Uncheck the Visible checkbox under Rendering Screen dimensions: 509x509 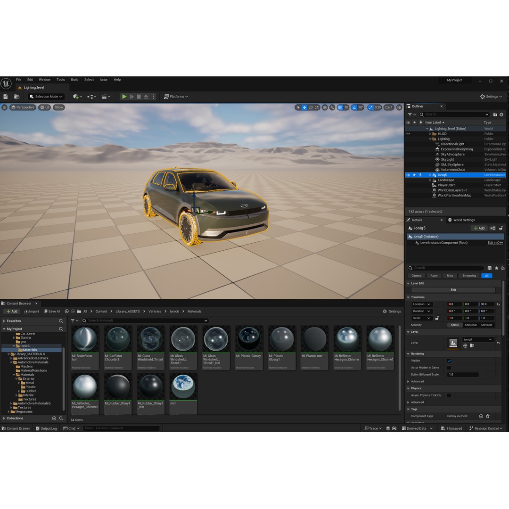click(x=449, y=361)
